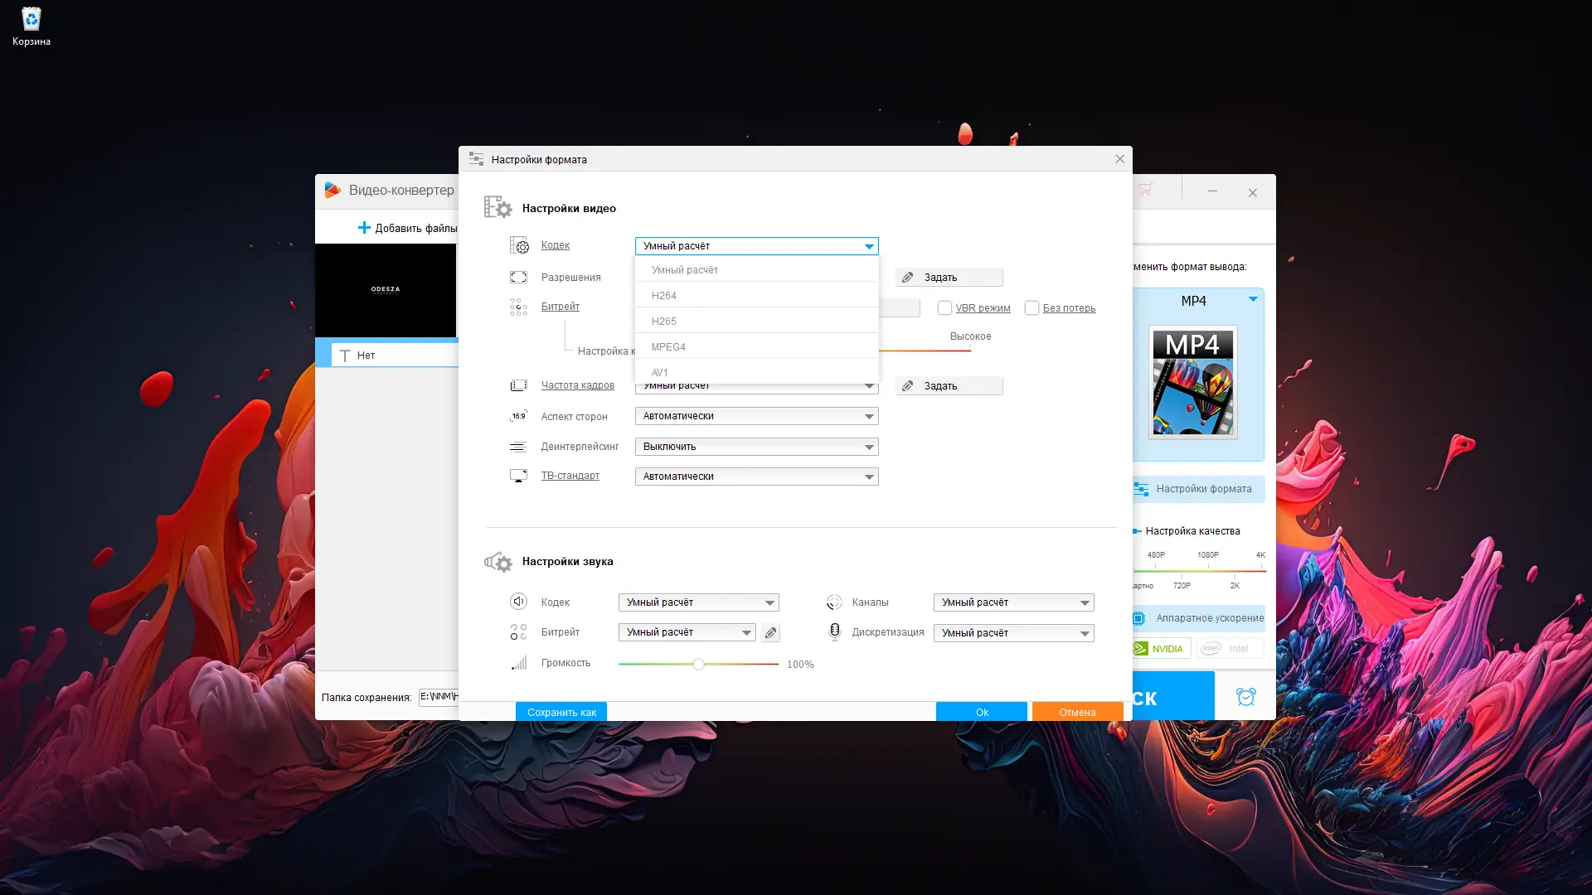Click the shopping cart icon
Viewport: 1592px width, 895px height.
1145,190
